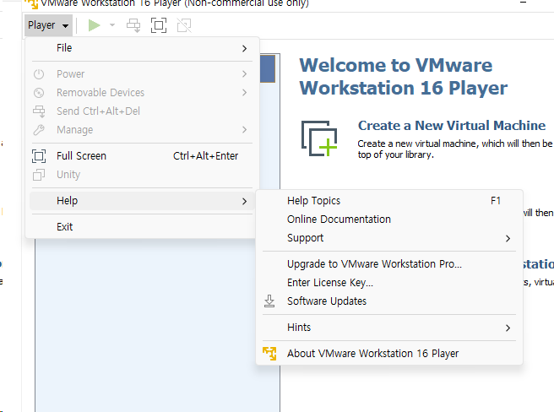Click the Send Ctrl+Alt+Del menu icon
Screen dimensions: 554x412
[39, 111]
